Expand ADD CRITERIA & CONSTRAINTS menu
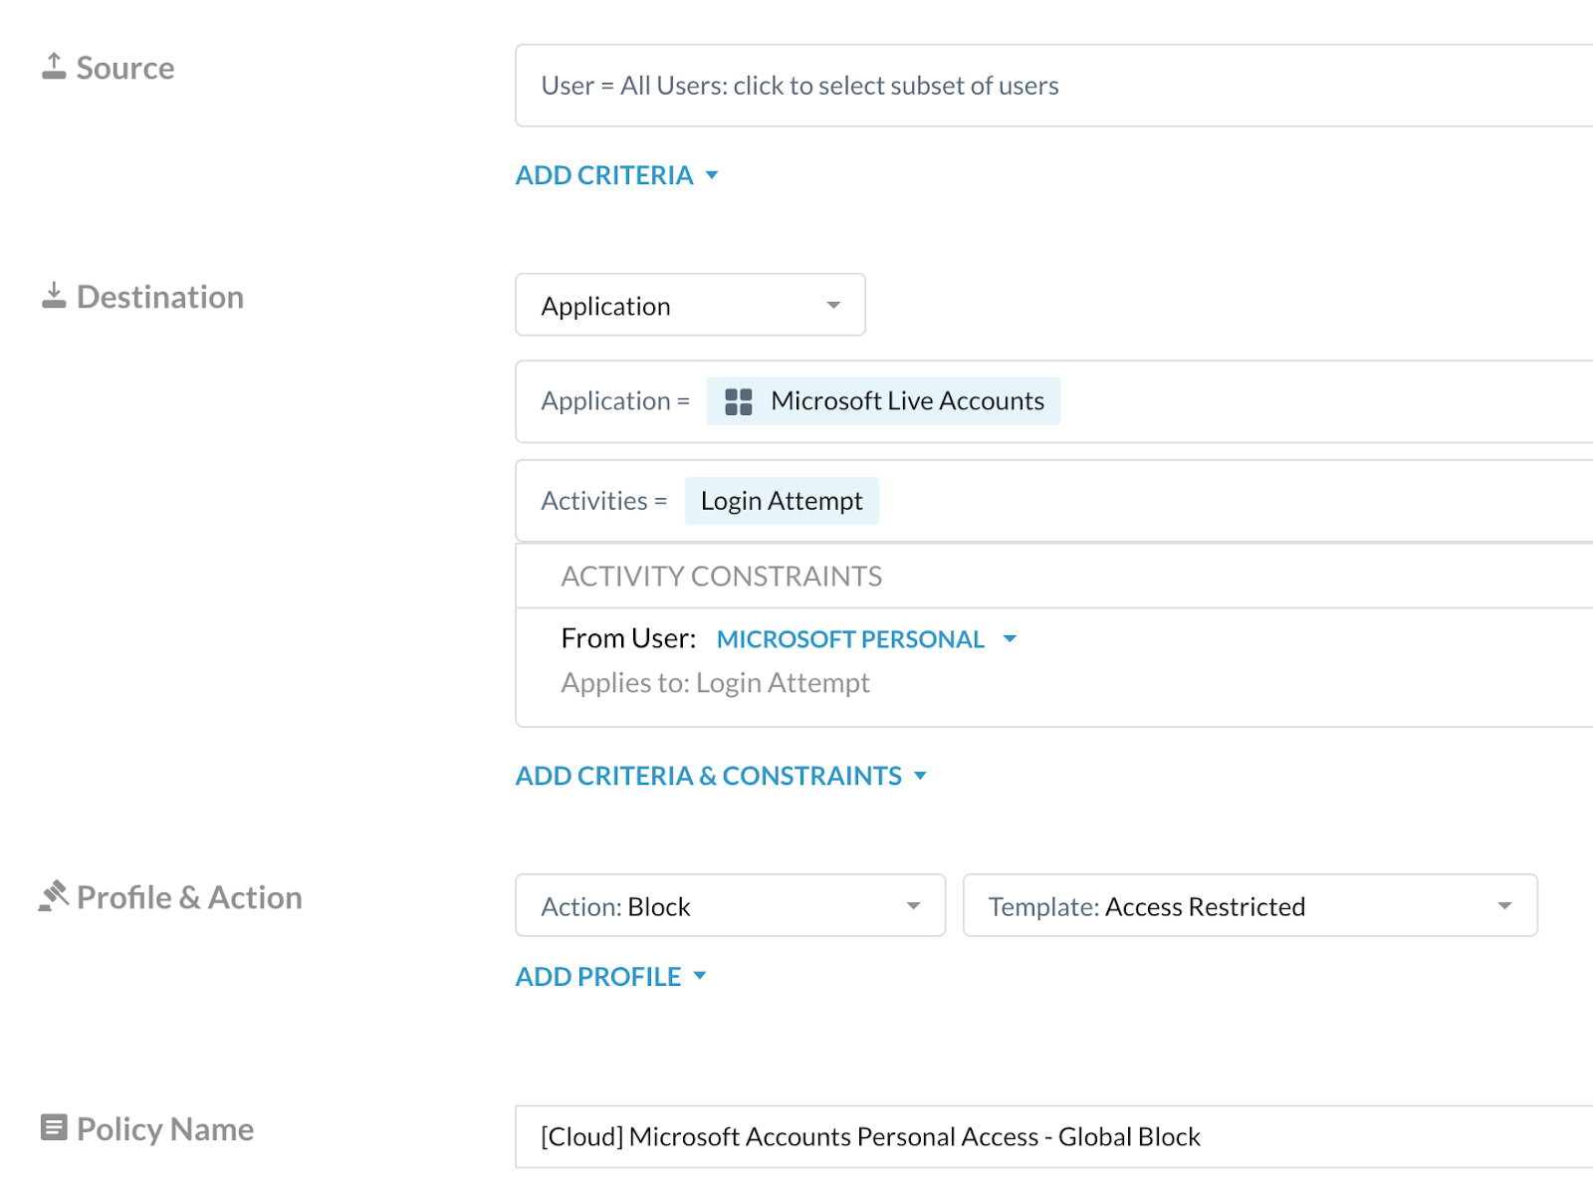This screenshot has height=1194, width=1593. pyautogui.click(x=721, y=776)
